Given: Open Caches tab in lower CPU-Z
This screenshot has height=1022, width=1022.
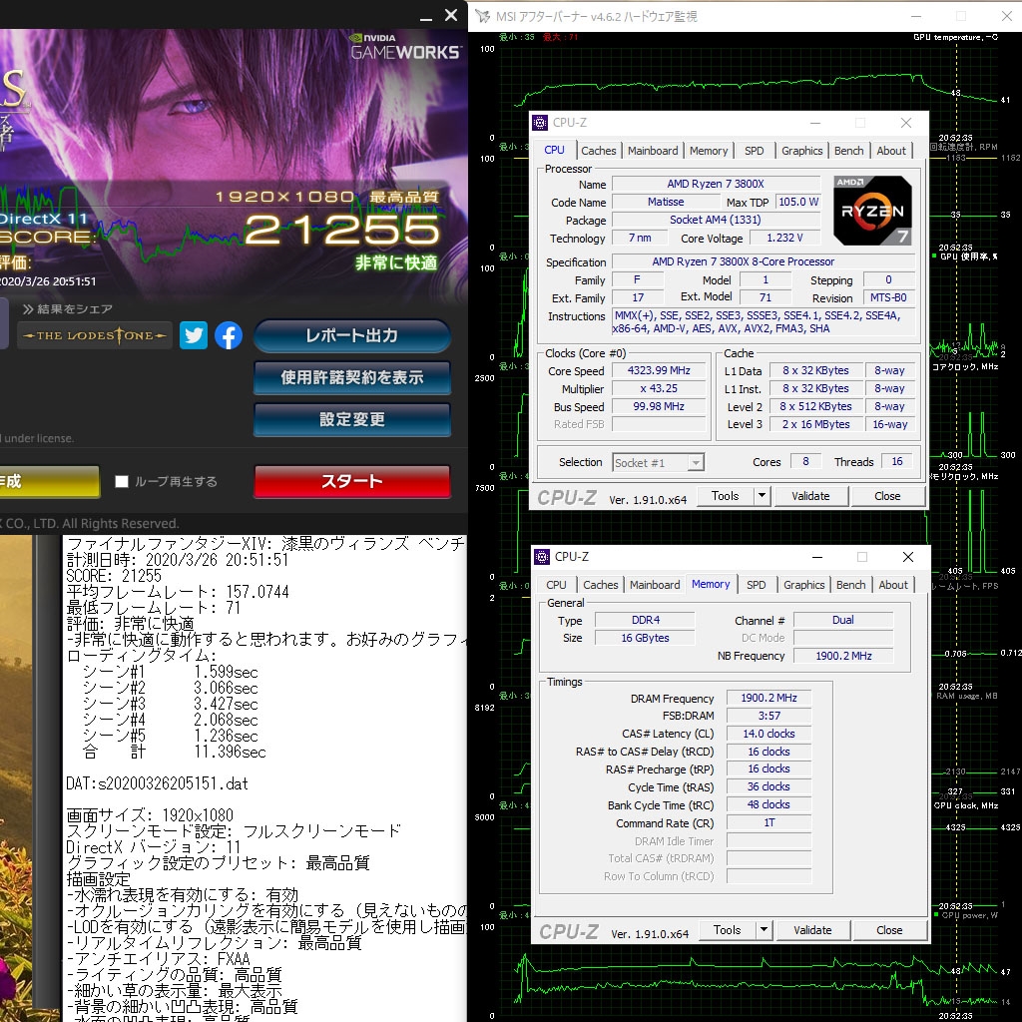Looking at the screenshot, I should point(600,585).
